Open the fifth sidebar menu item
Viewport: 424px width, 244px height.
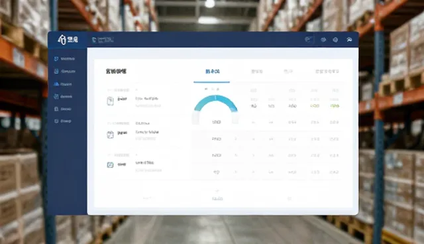[x=62, y=109]
